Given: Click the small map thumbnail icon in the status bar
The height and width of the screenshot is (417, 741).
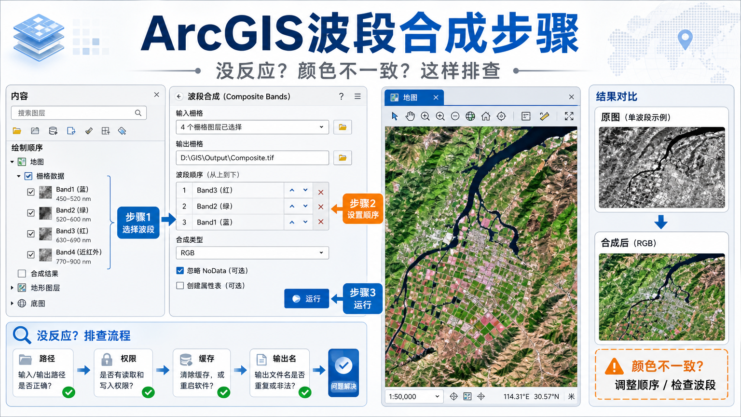Looking at the screenshot, I should 467,396.
